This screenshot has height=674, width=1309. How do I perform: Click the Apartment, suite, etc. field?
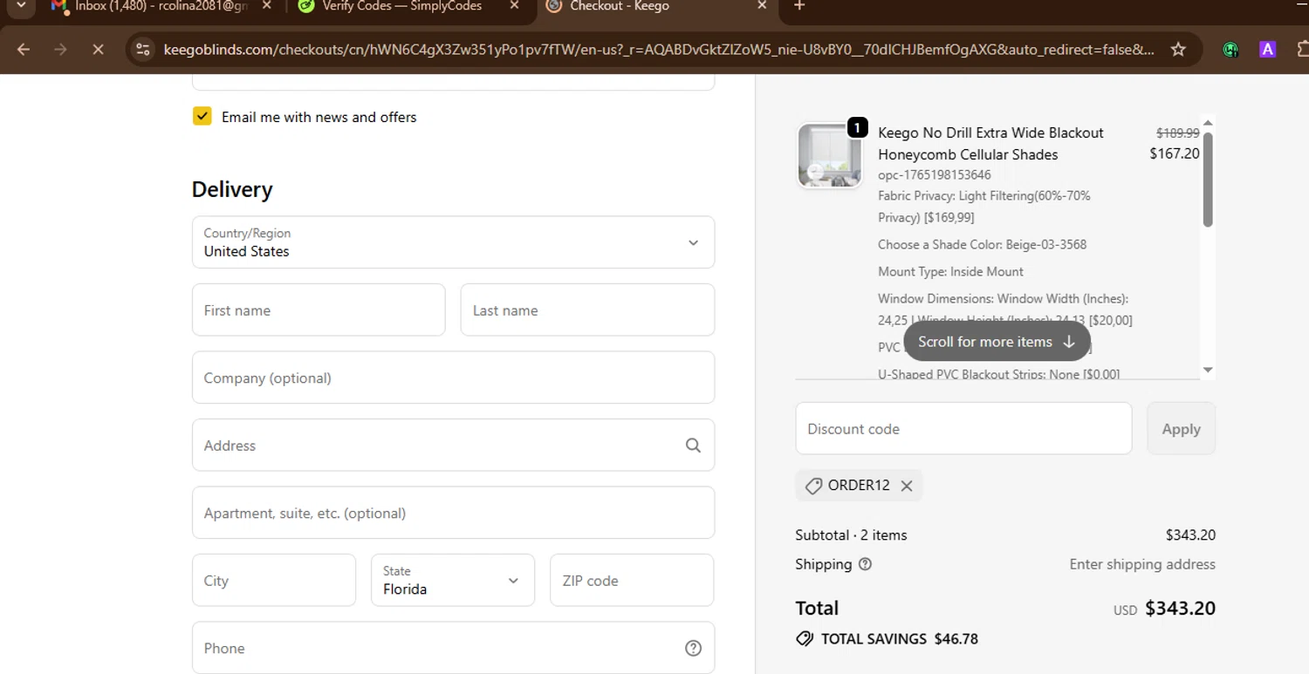453,513
